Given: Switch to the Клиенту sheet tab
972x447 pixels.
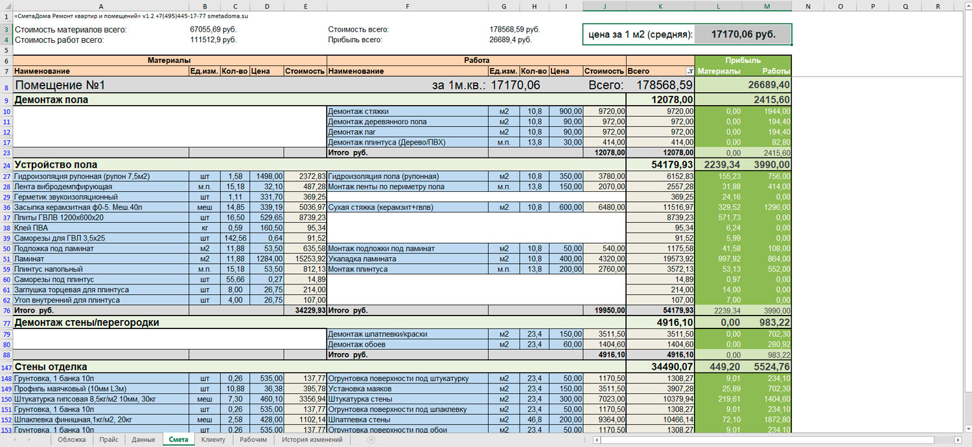Looking at the screenshot, I should 213,440.
